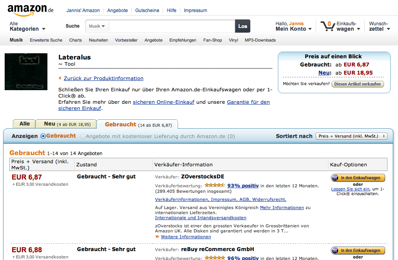
Task: Open the Musik search category dropdown
Action: pyautogui.click(x=97, y=26)
